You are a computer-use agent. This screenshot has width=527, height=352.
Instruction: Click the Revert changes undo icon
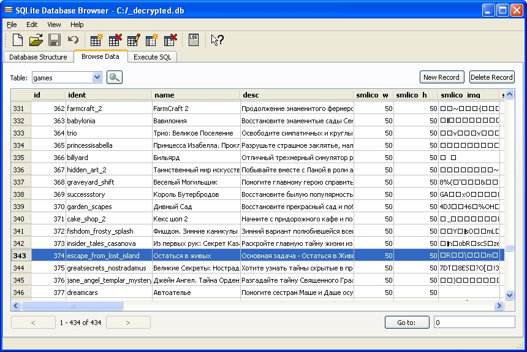coord(72,40)
